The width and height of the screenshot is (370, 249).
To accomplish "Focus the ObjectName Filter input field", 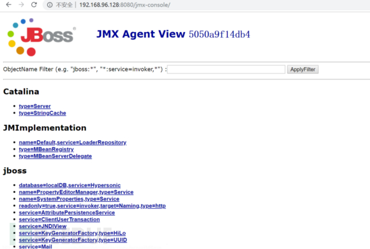I will pos(226,70).
